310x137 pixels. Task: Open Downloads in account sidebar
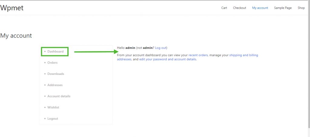coord(56,74)
